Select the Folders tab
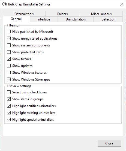This screenshot has height=151, width=126. [x=62, y=14]
